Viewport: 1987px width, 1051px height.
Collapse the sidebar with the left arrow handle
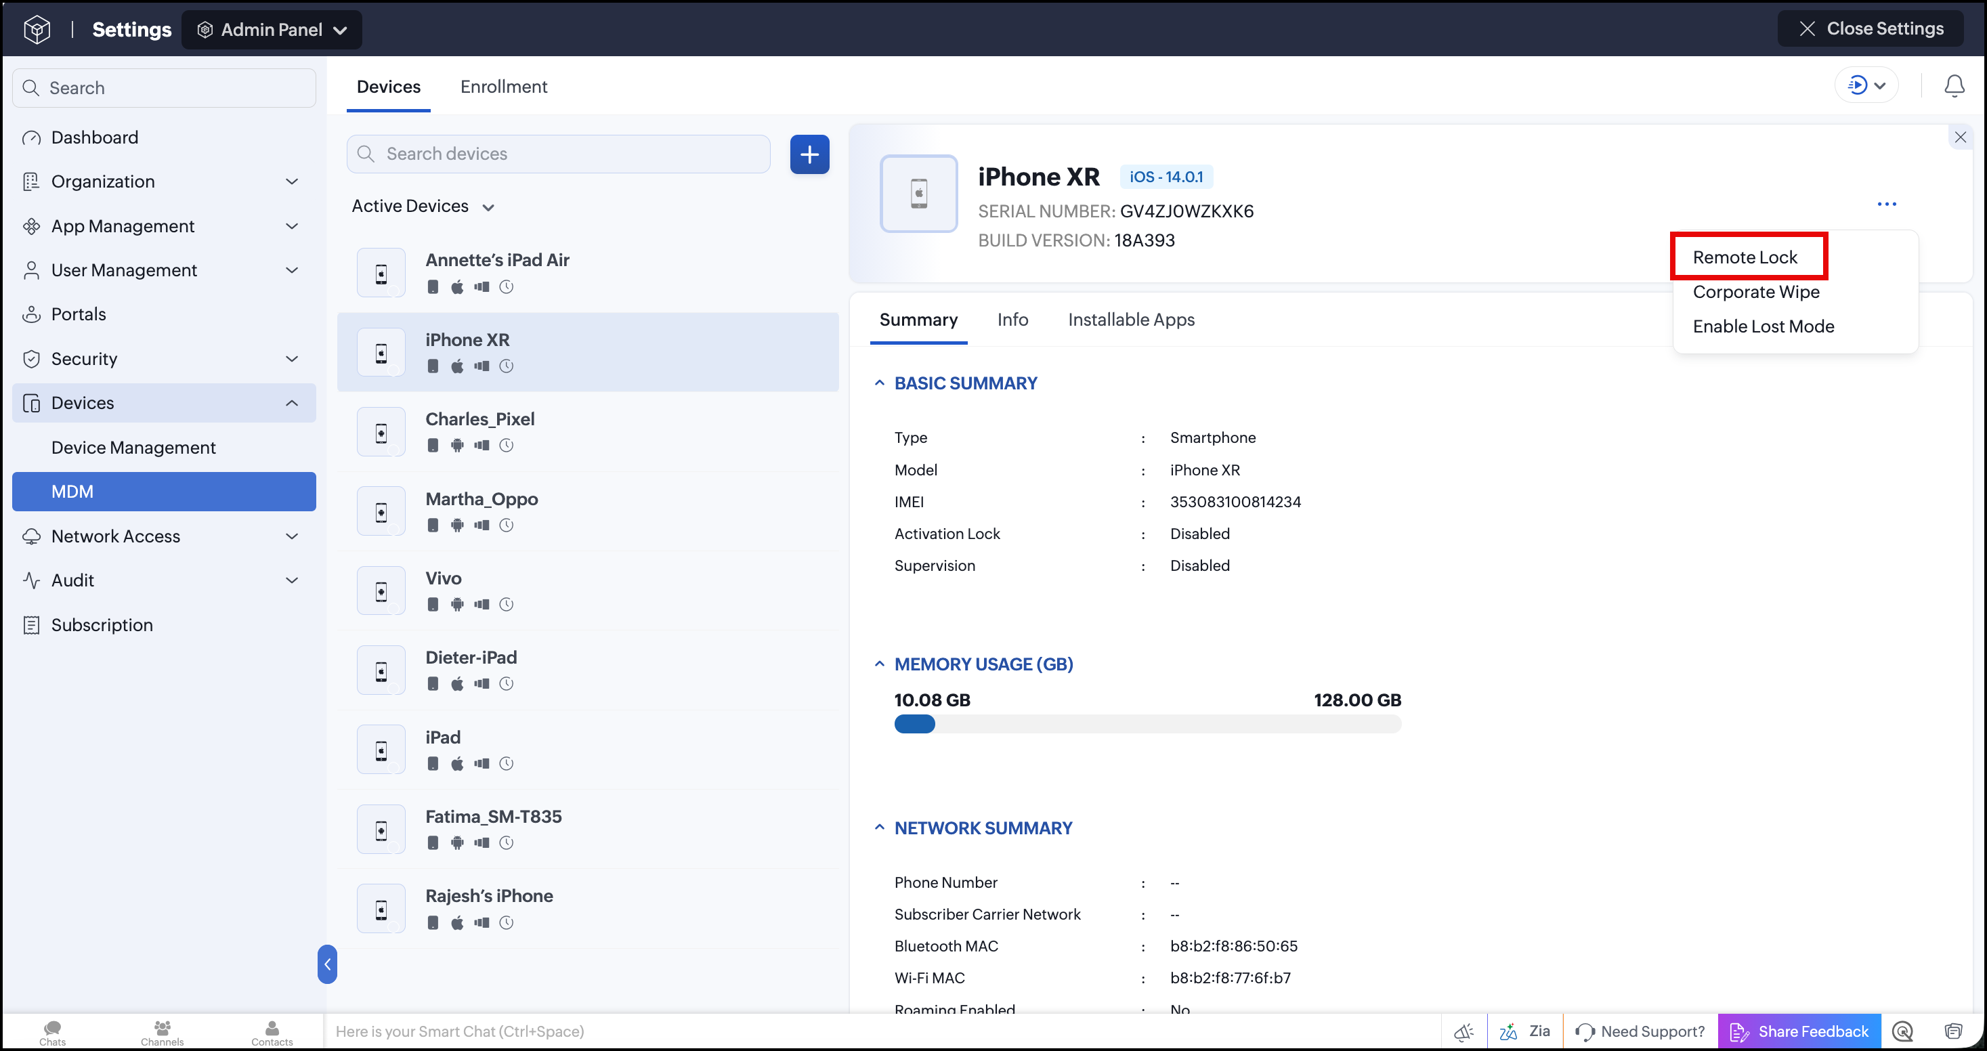(x=327, y=964)
